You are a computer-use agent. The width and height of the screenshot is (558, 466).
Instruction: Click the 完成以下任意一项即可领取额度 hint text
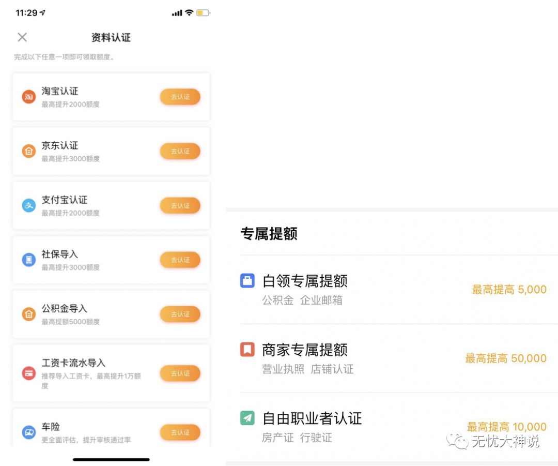(64, 57)
